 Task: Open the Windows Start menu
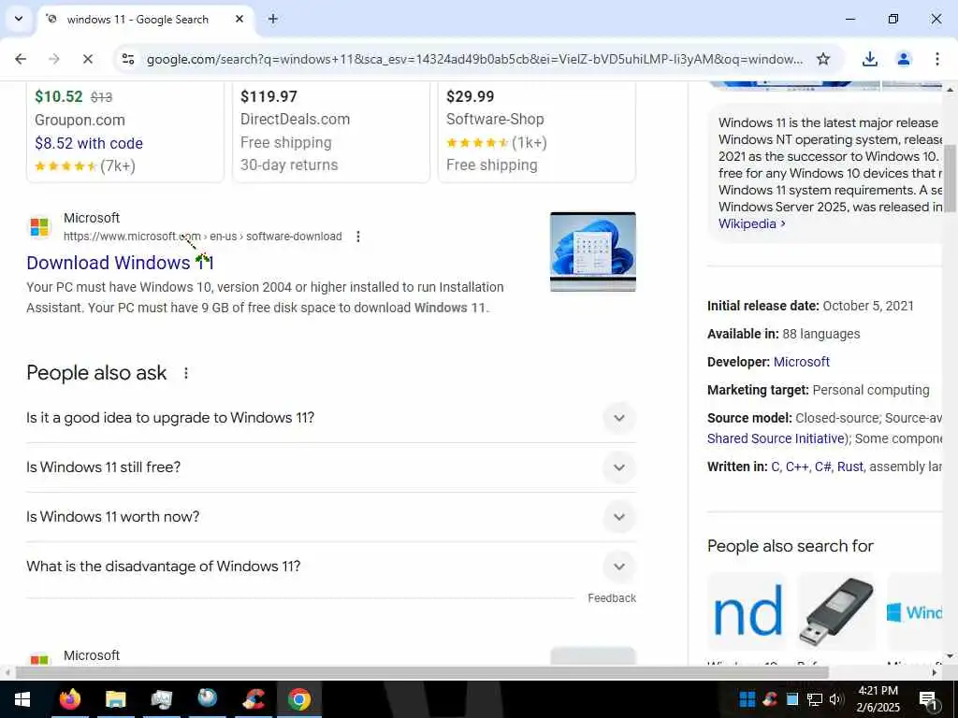(x=22, y=699)
